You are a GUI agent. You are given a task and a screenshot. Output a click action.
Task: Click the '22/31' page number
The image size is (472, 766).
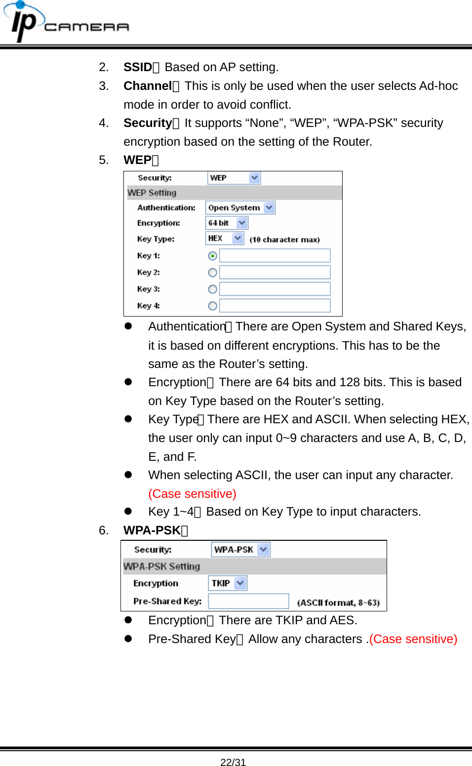click(x=233, y=762)
